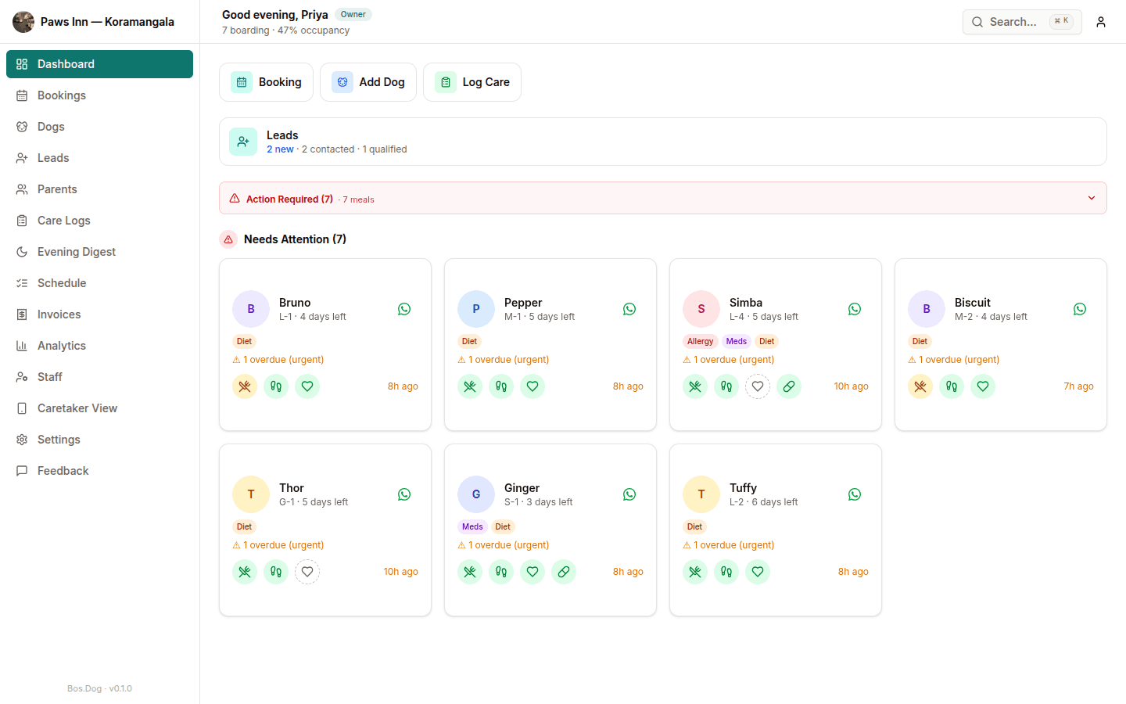
Task: Click the meal icon on Pepper's card
Action: pyautogui.click(x=470, y=386)
